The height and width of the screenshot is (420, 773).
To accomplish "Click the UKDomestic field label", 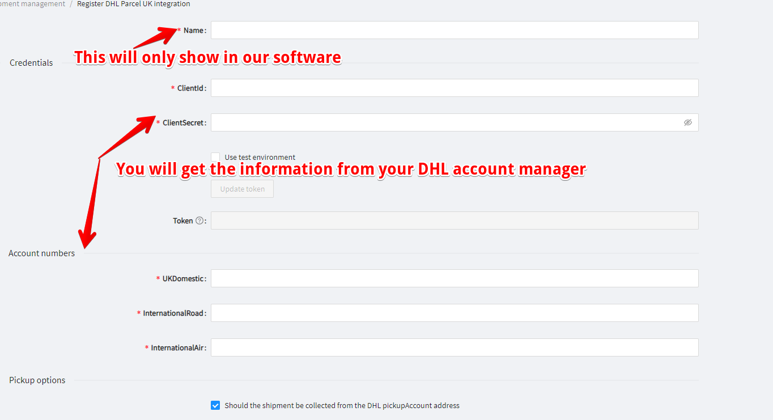I will (183, 278).
